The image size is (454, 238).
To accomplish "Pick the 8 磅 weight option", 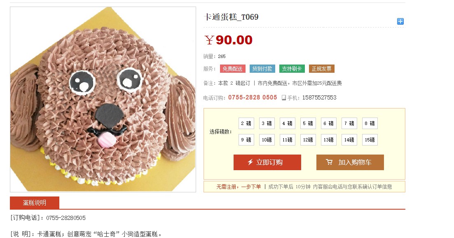I will [x=370, y=123].
